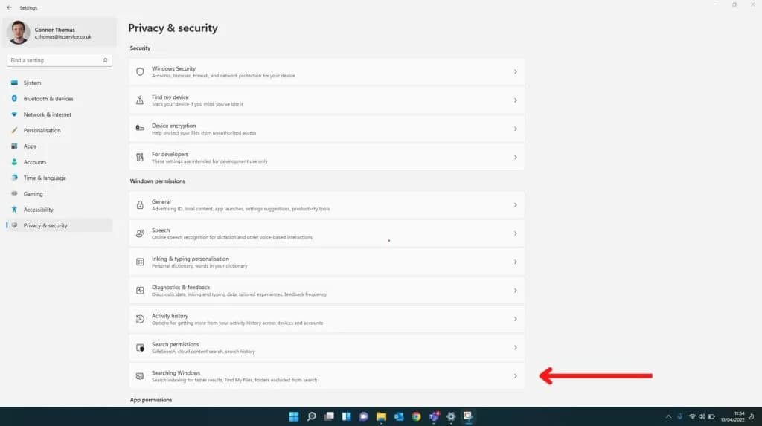Open the Settings gear on taskbar
The height and width of the screenshot is (426, 762).
(x=451, y=416)
